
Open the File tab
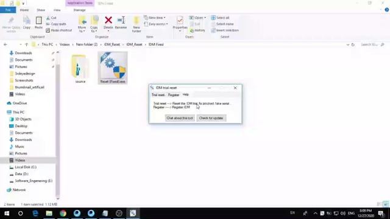[x=8, y=10]
